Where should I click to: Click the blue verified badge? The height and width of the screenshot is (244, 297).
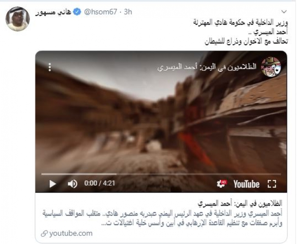pyautogui.click(x=77, y=12)
